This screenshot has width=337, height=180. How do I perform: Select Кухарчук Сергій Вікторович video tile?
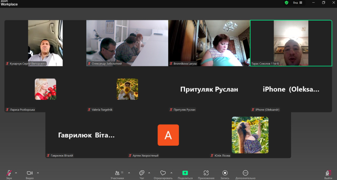coord(45,43)
